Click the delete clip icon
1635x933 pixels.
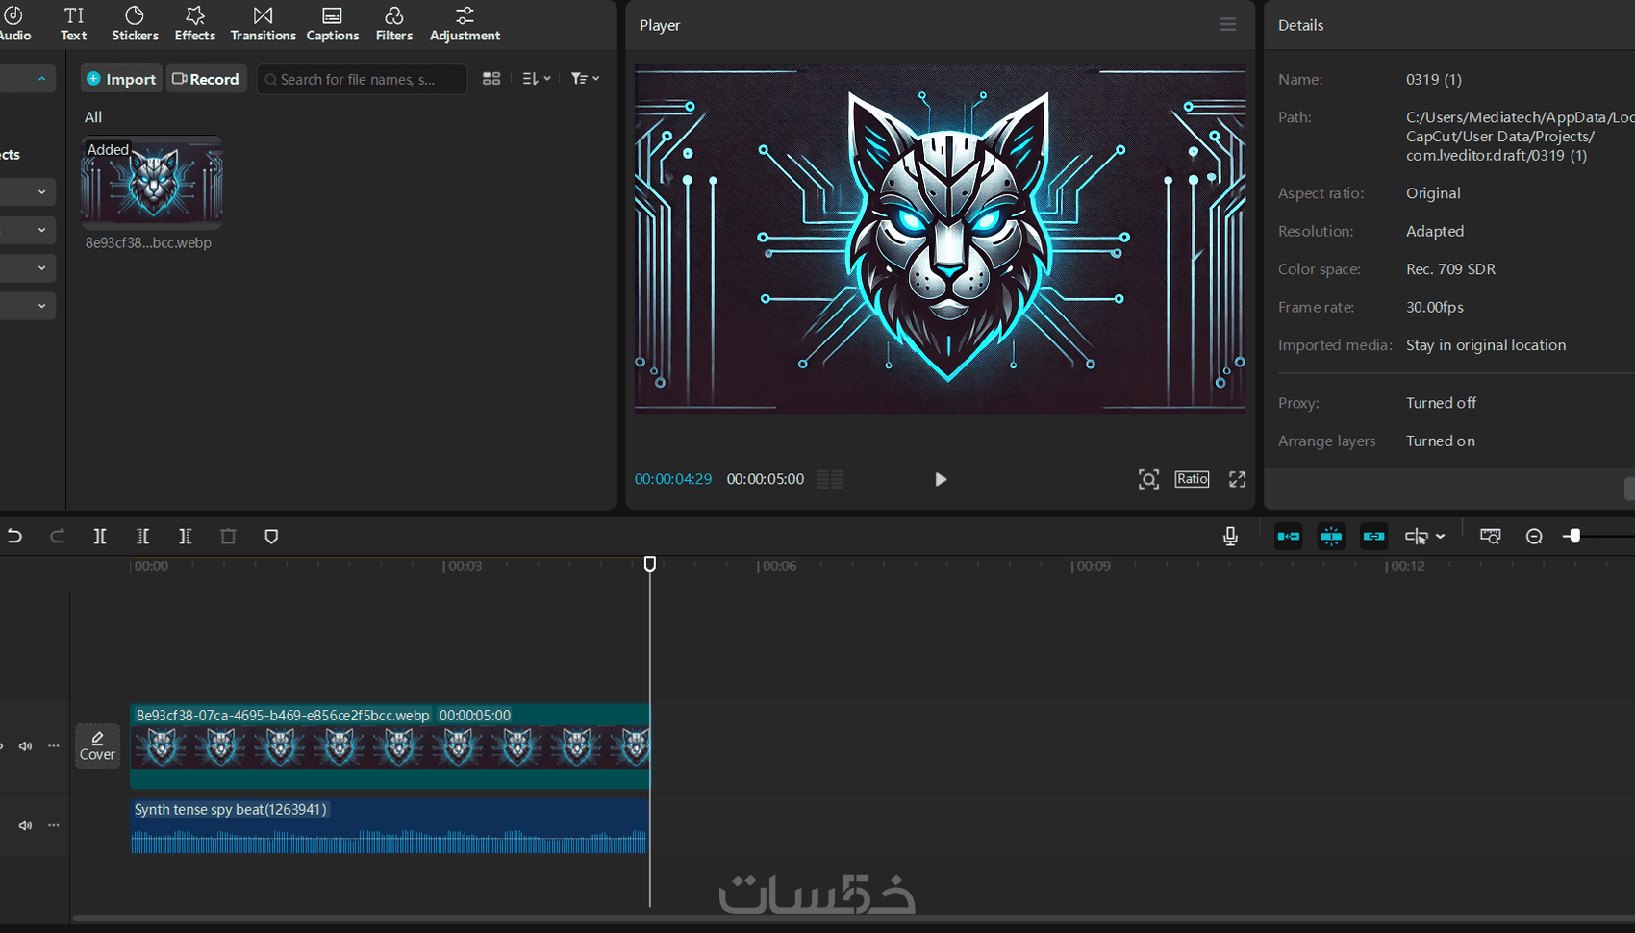pyautogui.click(x=228, y=537)
